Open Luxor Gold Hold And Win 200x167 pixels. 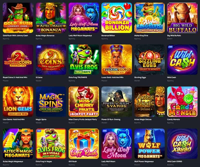pos(117,59)
